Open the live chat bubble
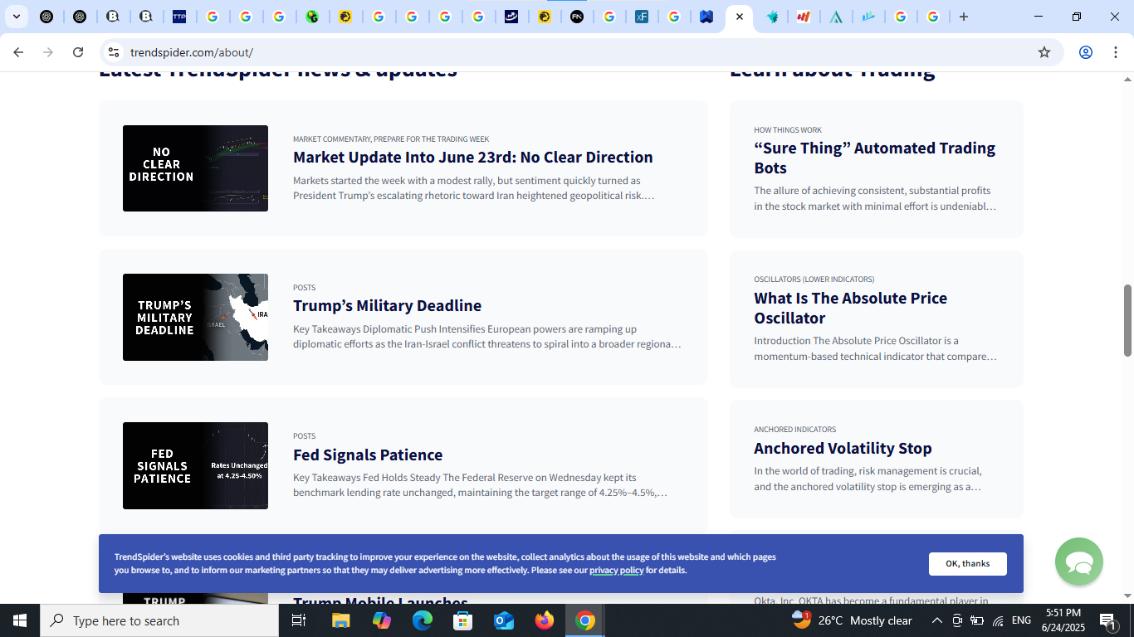 (x=1078, y=562)
